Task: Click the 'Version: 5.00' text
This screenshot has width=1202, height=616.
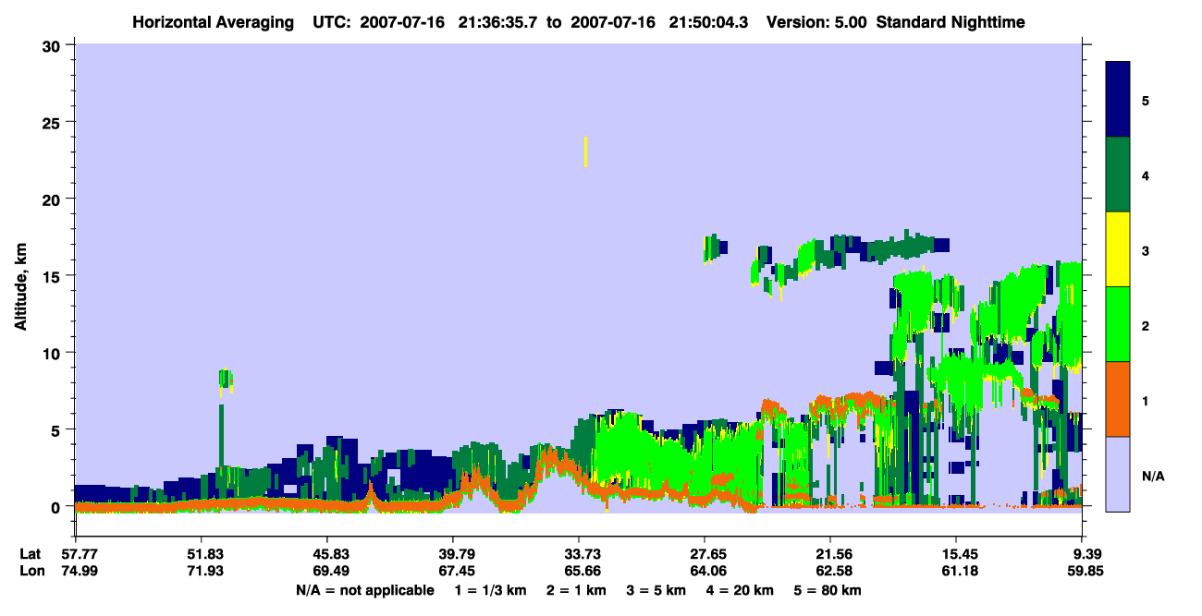Action: [816, 22]
